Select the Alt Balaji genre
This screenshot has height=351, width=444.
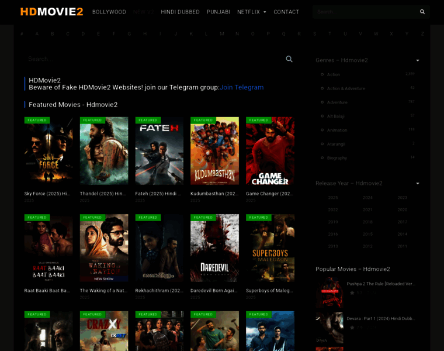(335, 116)
